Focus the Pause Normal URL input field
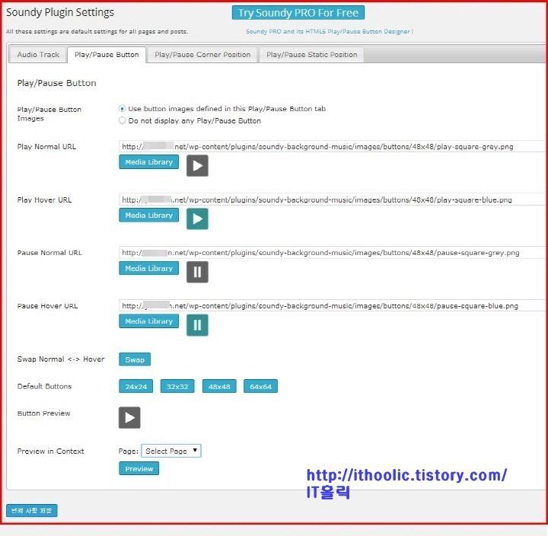The image size is (548, 536). coord(333,253)
